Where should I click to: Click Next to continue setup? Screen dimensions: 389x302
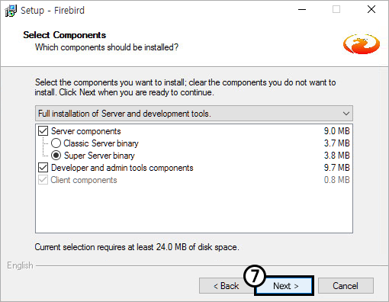pyautogui.click(x=285, y=286)
